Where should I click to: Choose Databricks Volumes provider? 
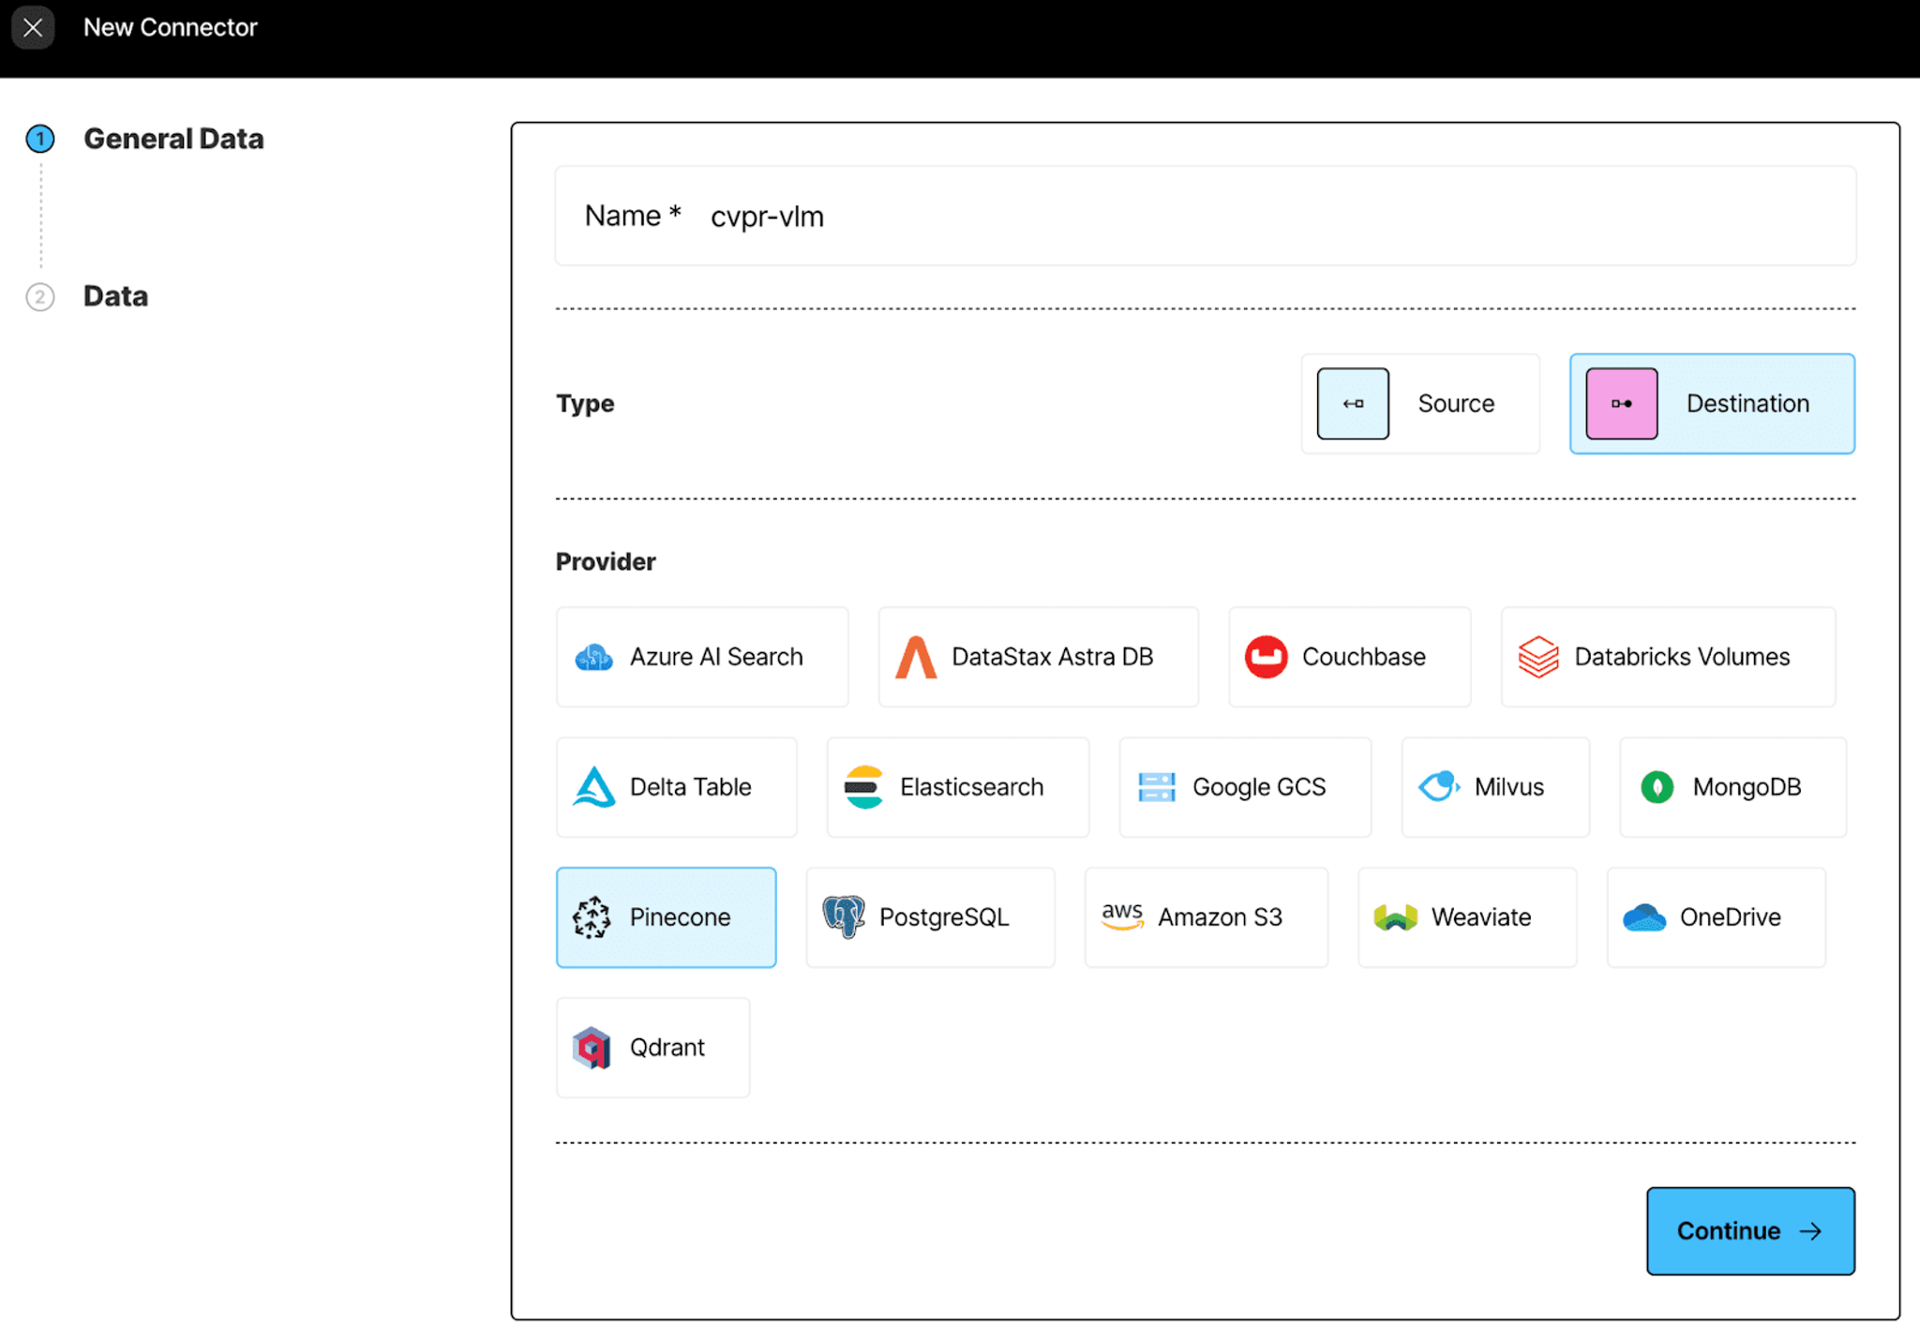pos(1668,657)
